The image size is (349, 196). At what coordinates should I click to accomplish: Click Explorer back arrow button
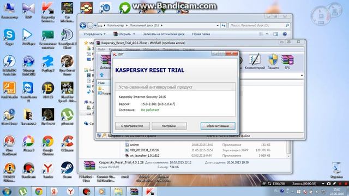[x=83, y=26]
